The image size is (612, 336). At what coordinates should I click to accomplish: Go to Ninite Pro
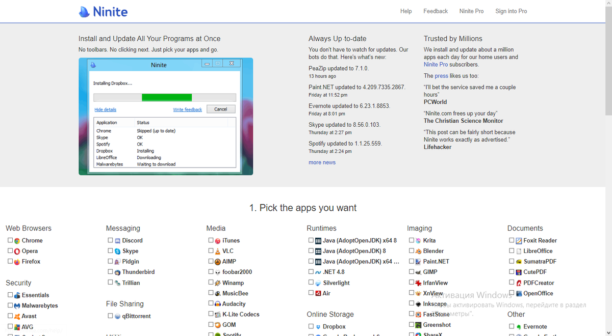point(472,11)
